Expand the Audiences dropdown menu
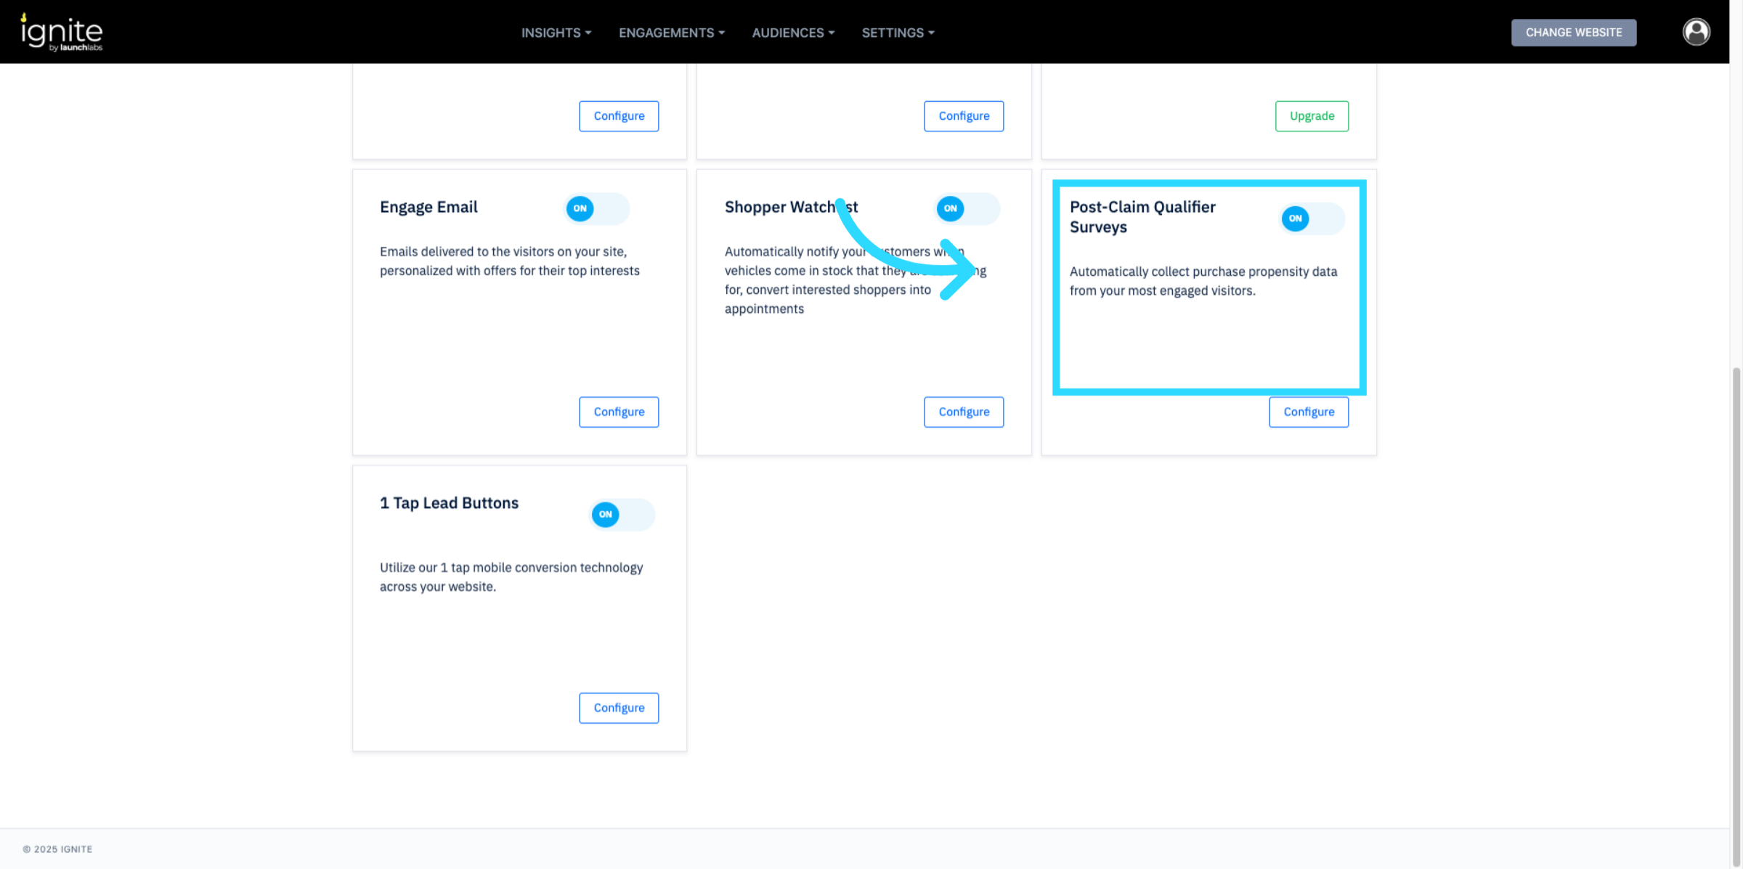Screen dimensions: 1743x869 792,33
